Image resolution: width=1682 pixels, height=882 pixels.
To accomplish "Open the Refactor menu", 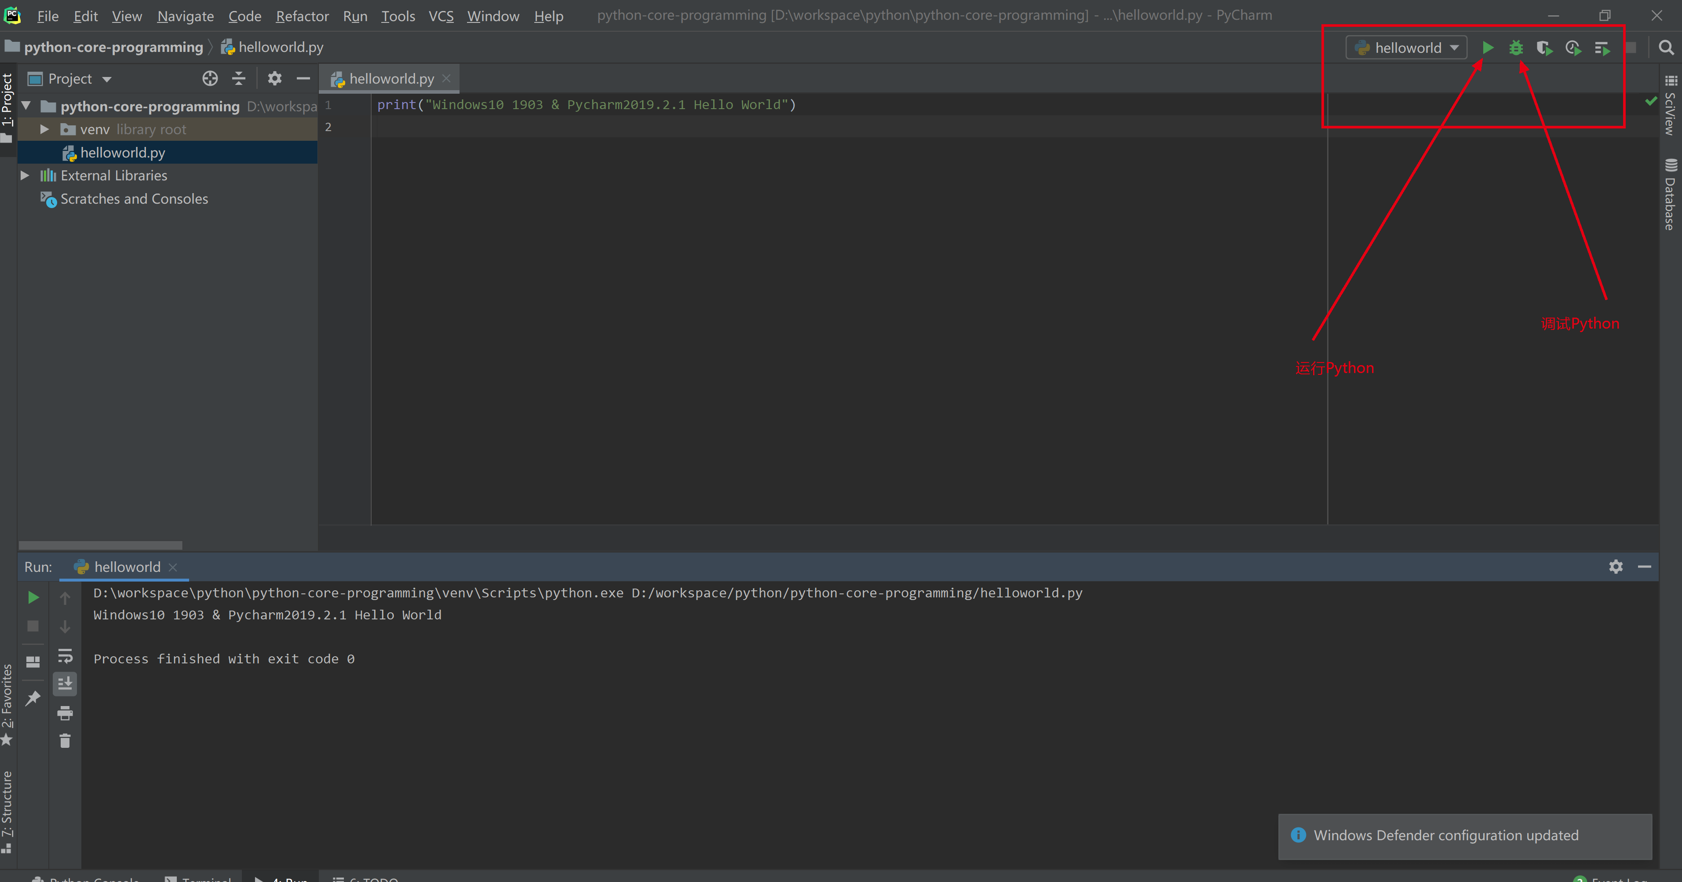I will tap(302, 16).
